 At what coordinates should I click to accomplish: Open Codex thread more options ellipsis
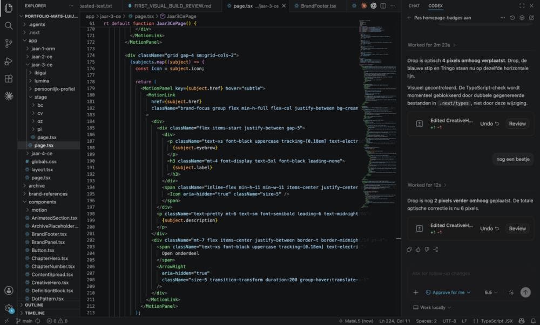(x=503, y=18)
